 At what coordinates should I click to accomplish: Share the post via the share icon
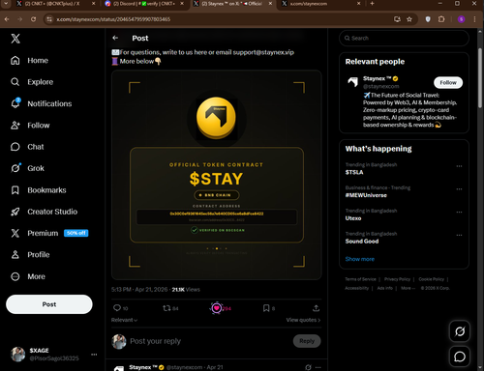[x=316, y=308]
